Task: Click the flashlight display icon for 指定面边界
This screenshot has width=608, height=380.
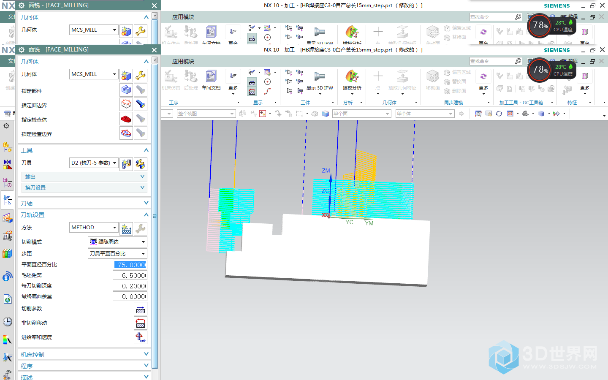Action: [x=141, y=104]
